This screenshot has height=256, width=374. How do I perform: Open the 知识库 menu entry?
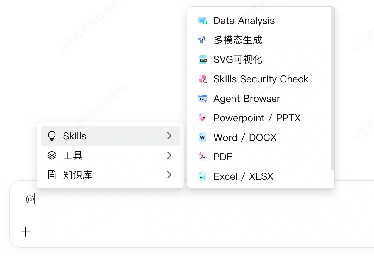pos(110,175)
